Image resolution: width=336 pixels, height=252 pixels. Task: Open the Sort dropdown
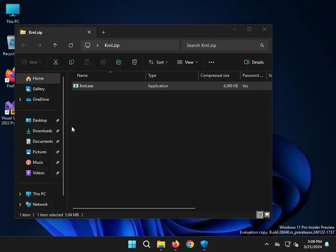tap(158, 62)
